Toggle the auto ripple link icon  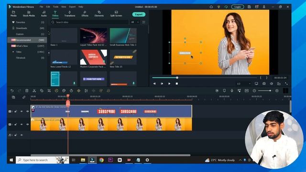[x=24, y=97]
